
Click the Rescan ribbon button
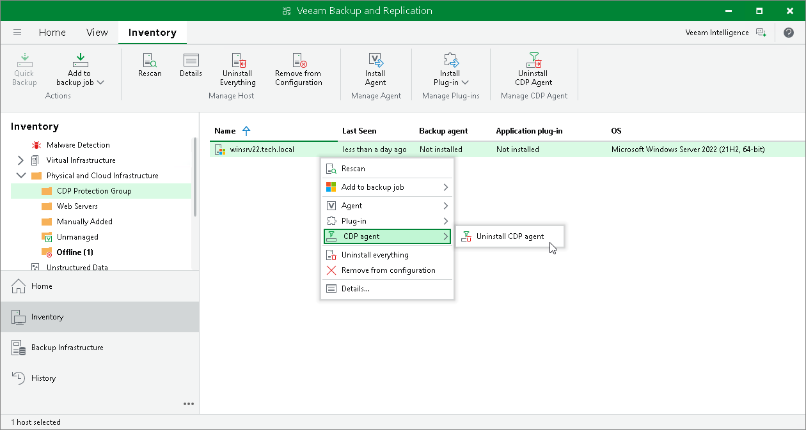pos(150,65)
